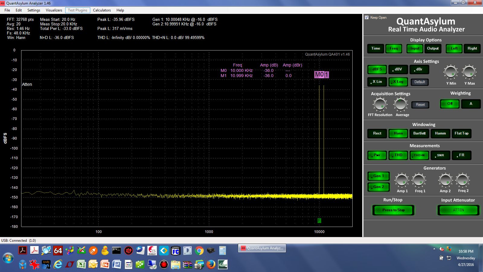Toggle the X Log axis button
The image size is (483, 272).
[398, 82]
